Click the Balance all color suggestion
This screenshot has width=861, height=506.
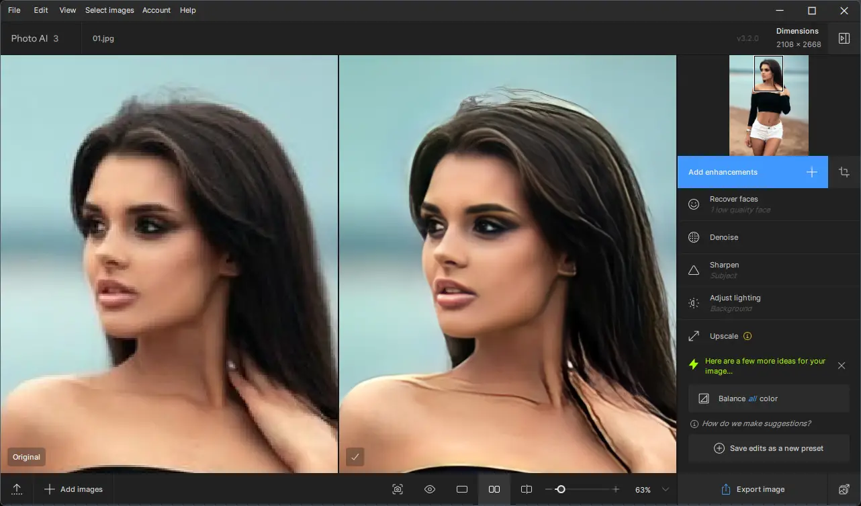[768, 398]
